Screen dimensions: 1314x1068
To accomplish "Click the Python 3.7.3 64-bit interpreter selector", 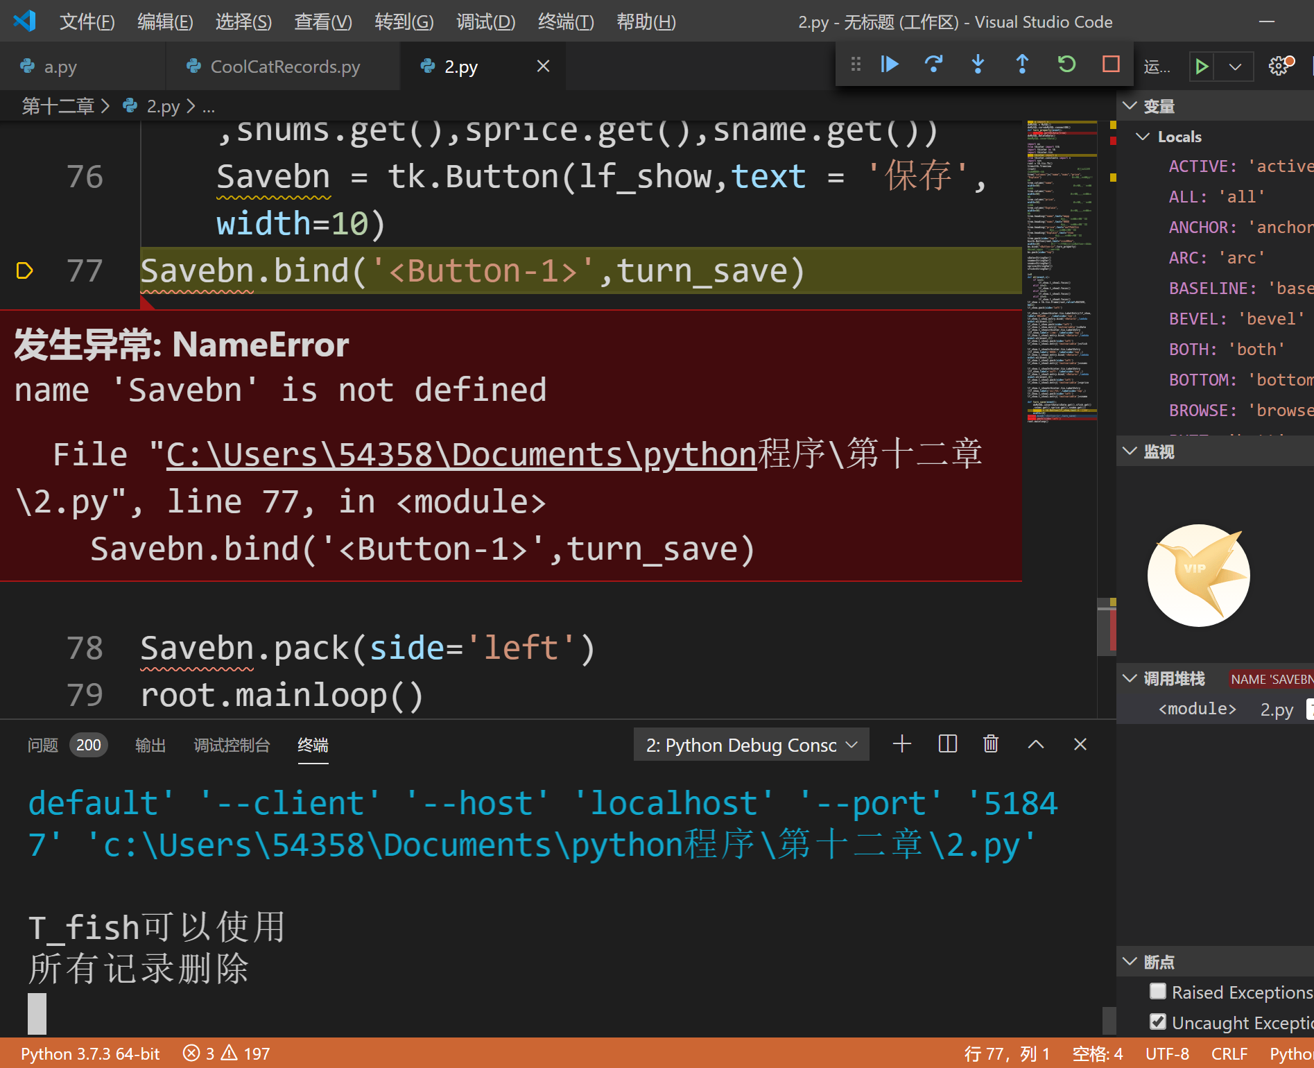I will tap(90, 1053).
